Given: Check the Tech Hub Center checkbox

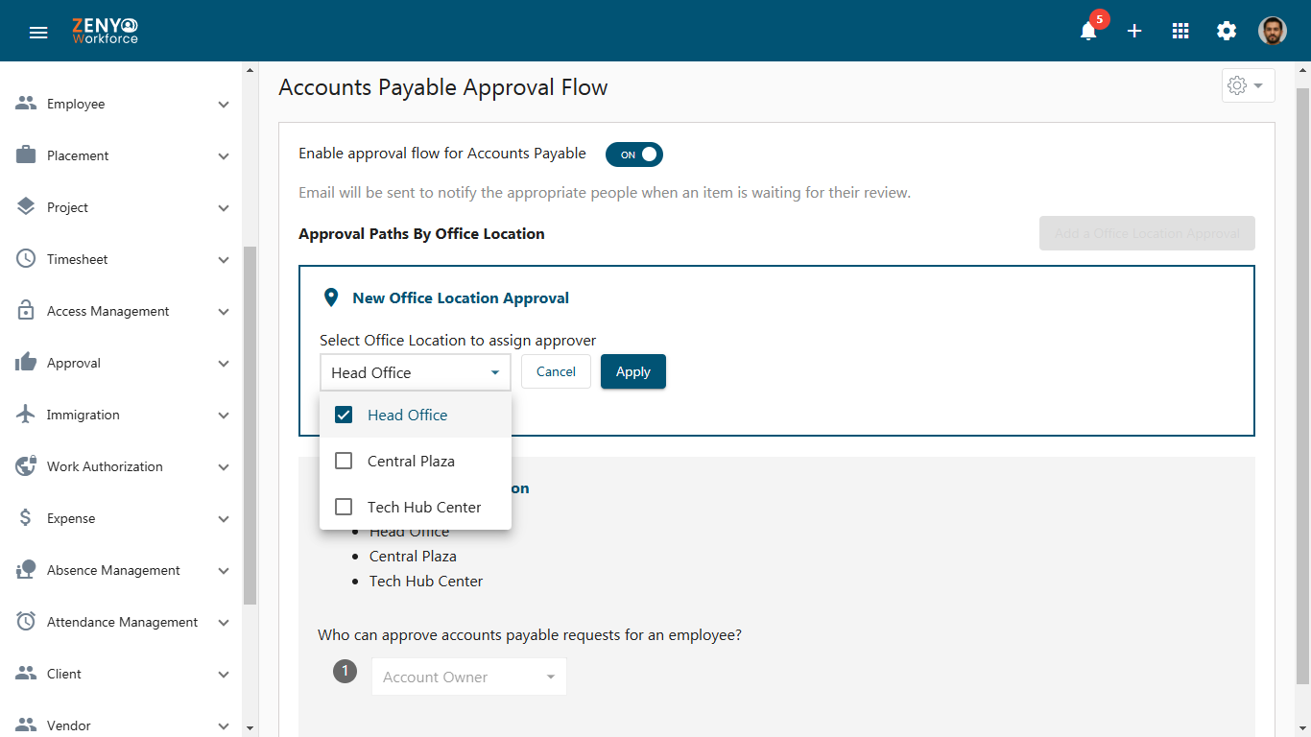Looking at the screenshot, I should pyautogui.click(x=344, y=507).
